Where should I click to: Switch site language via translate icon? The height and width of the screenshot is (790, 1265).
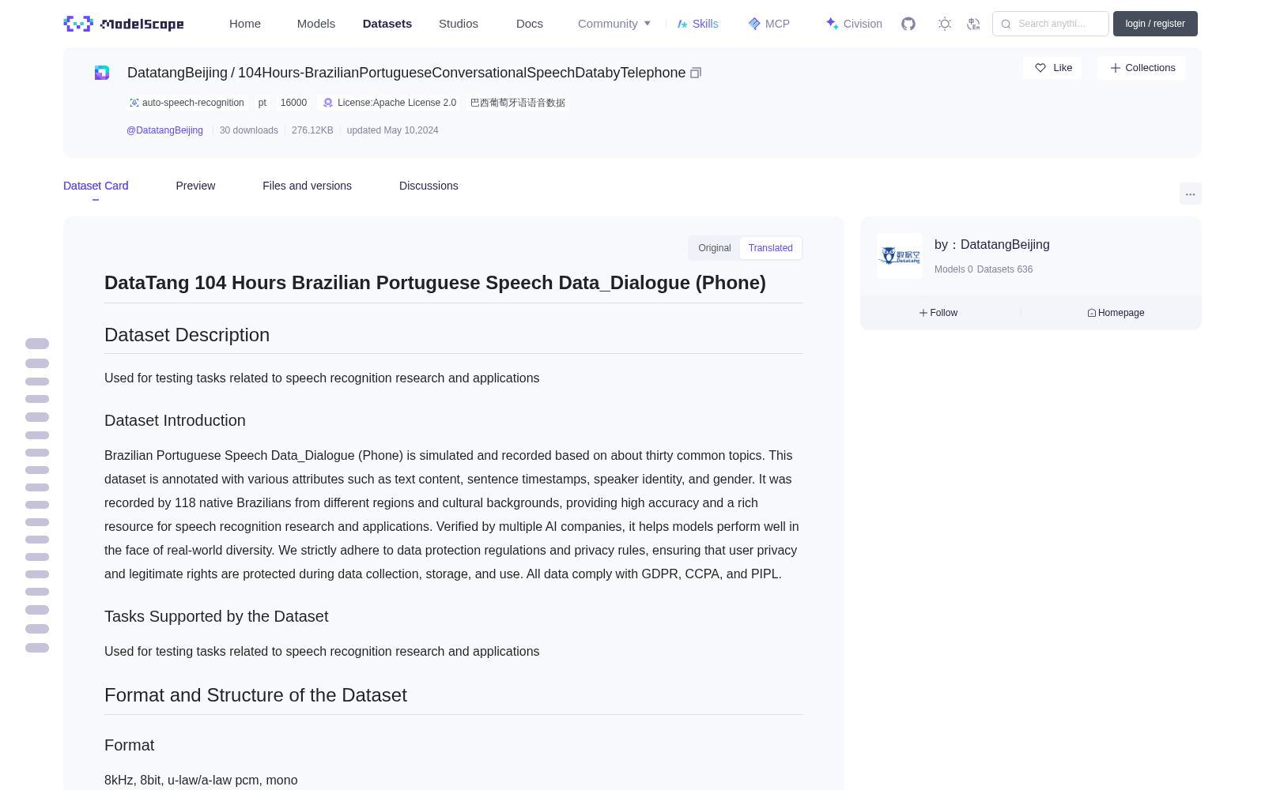(974, 24)
